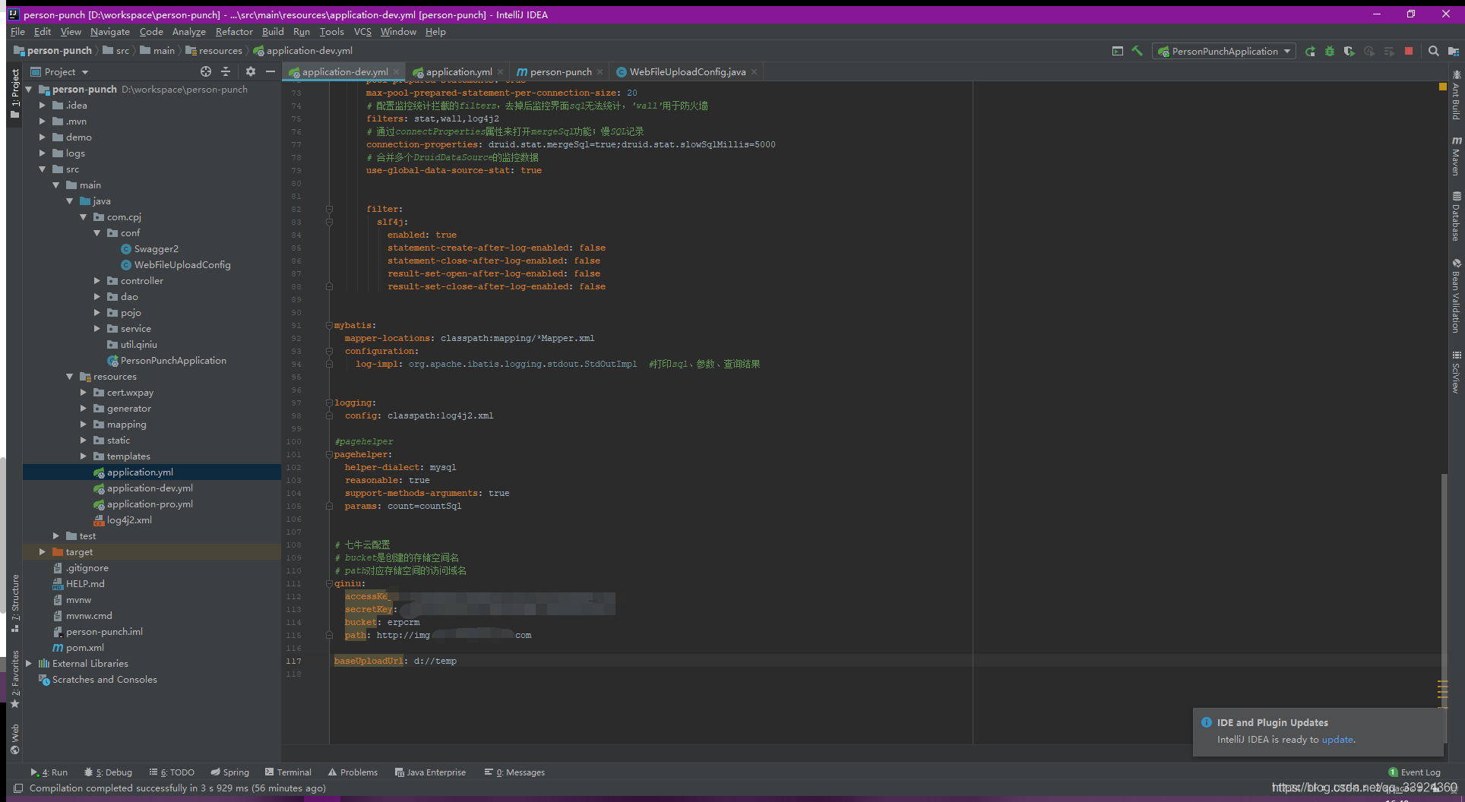The width and height of the screenshot is (1465, 802).
Task: Close the application.yml editor tab
Action: click(x=500, y=71)
